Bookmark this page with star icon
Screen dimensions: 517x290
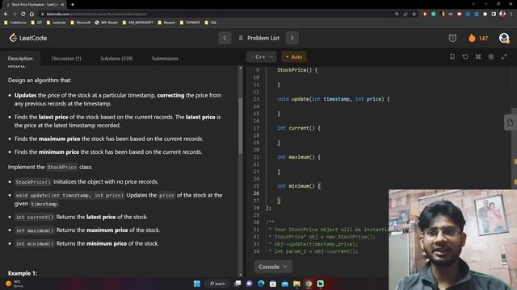click(414, 14)
